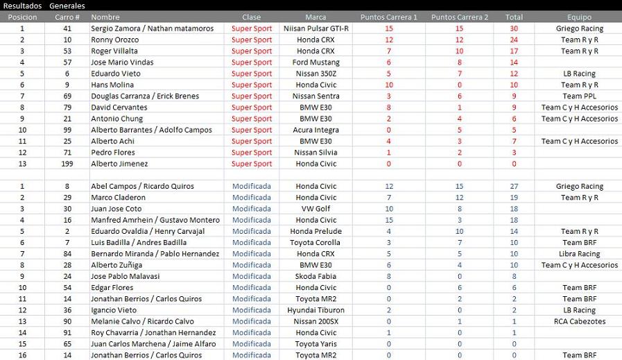Screen dimensions: 622x360
Task: Select the Marca column header
Action: coord(316,17)
